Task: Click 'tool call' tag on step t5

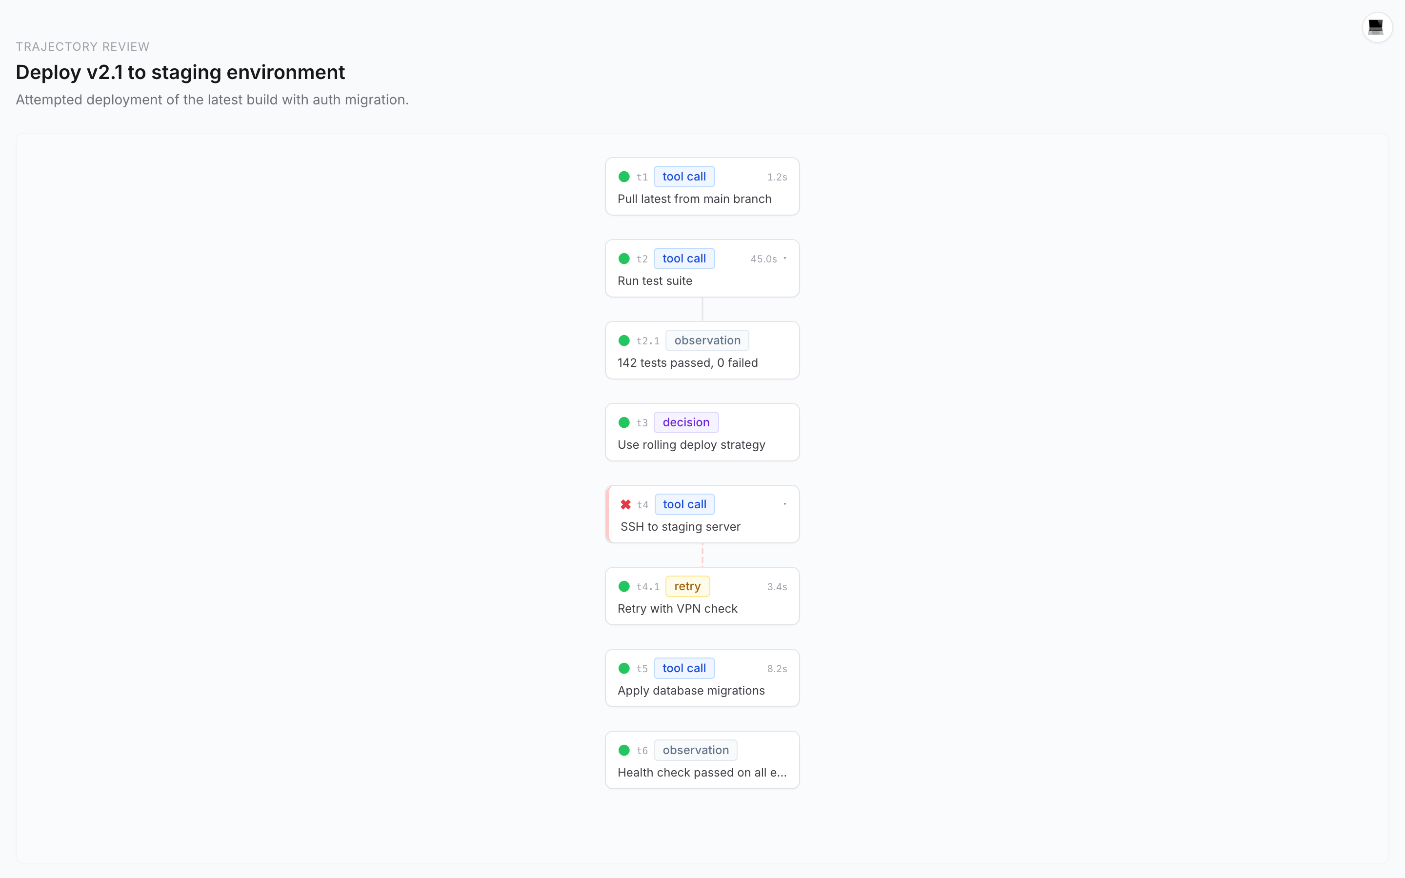Action: pos(684,668)
